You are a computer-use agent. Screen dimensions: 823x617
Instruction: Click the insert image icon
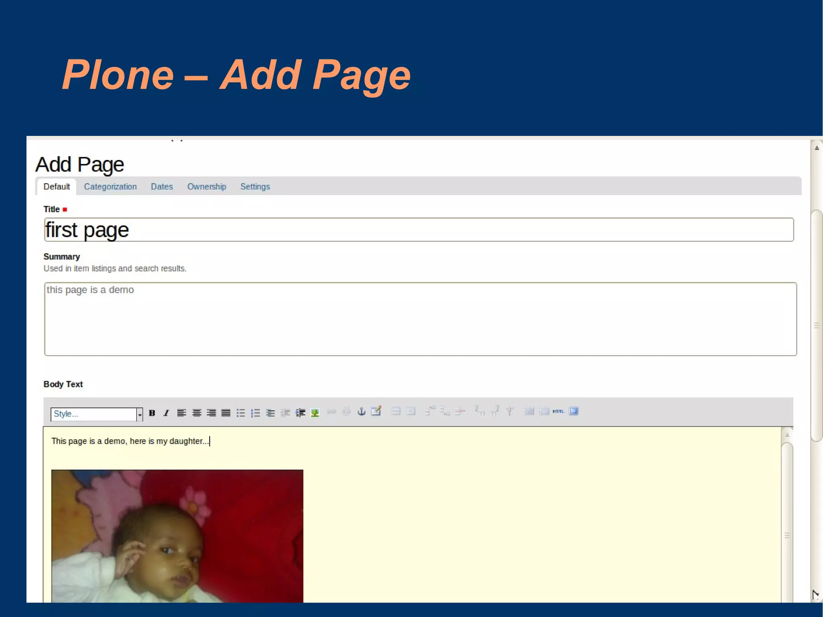click(315, 413)
